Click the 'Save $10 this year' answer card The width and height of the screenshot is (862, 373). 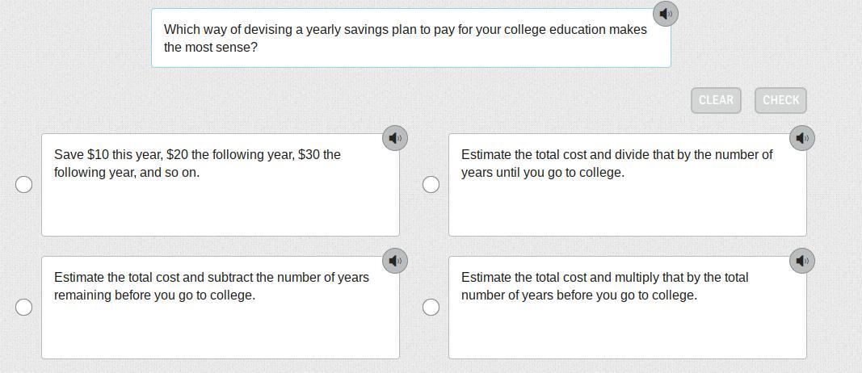[220, 202]
